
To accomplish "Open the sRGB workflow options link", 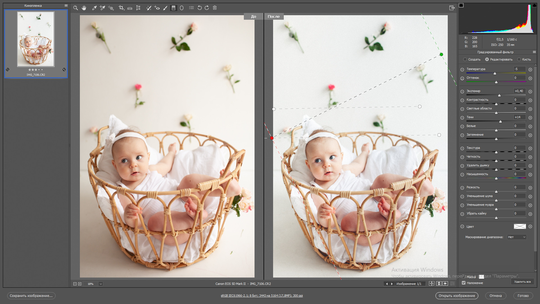I will (262, 296).
